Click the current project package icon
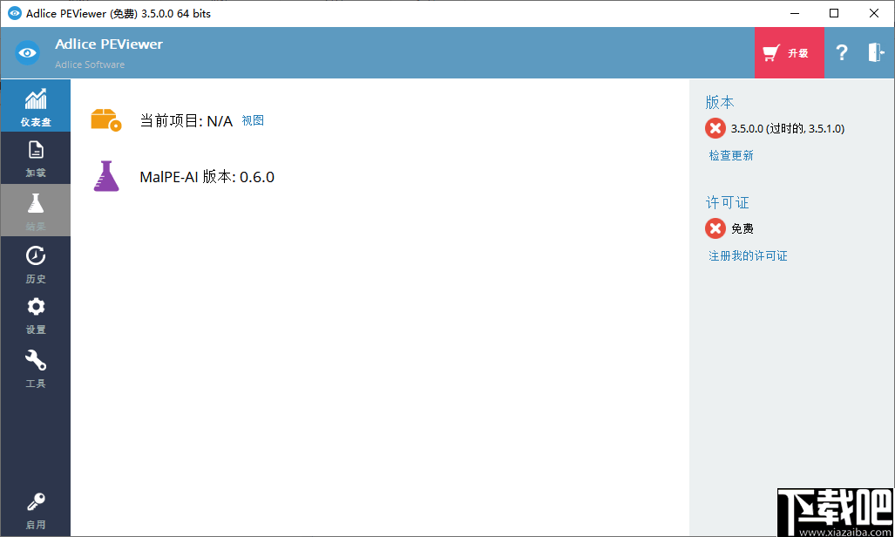This screenshot has width=895, height=537. pos(106,119)
